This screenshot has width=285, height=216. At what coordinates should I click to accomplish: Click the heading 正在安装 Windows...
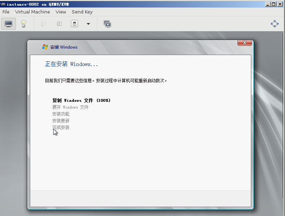pyautogui.click(x=71, y=64)
